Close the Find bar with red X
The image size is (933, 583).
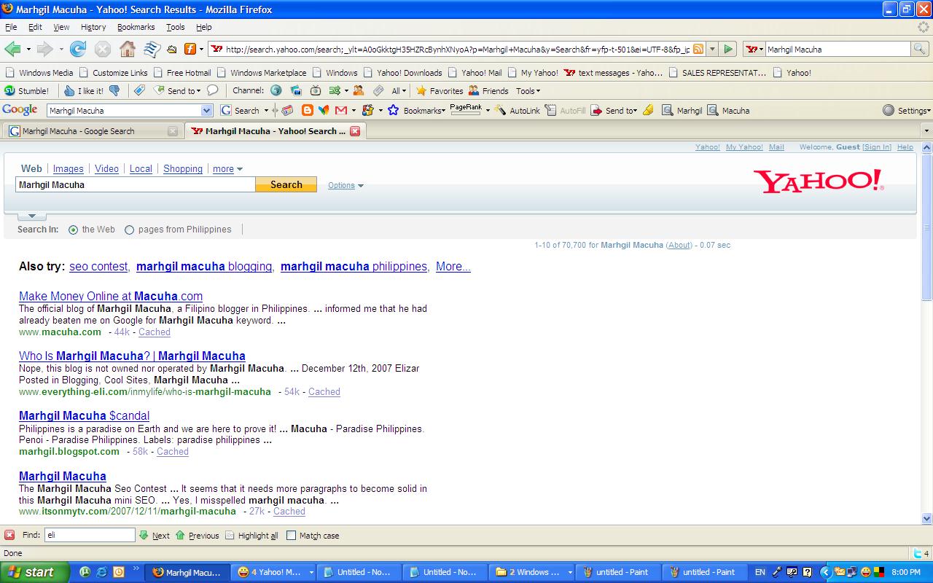coord(9,535)
